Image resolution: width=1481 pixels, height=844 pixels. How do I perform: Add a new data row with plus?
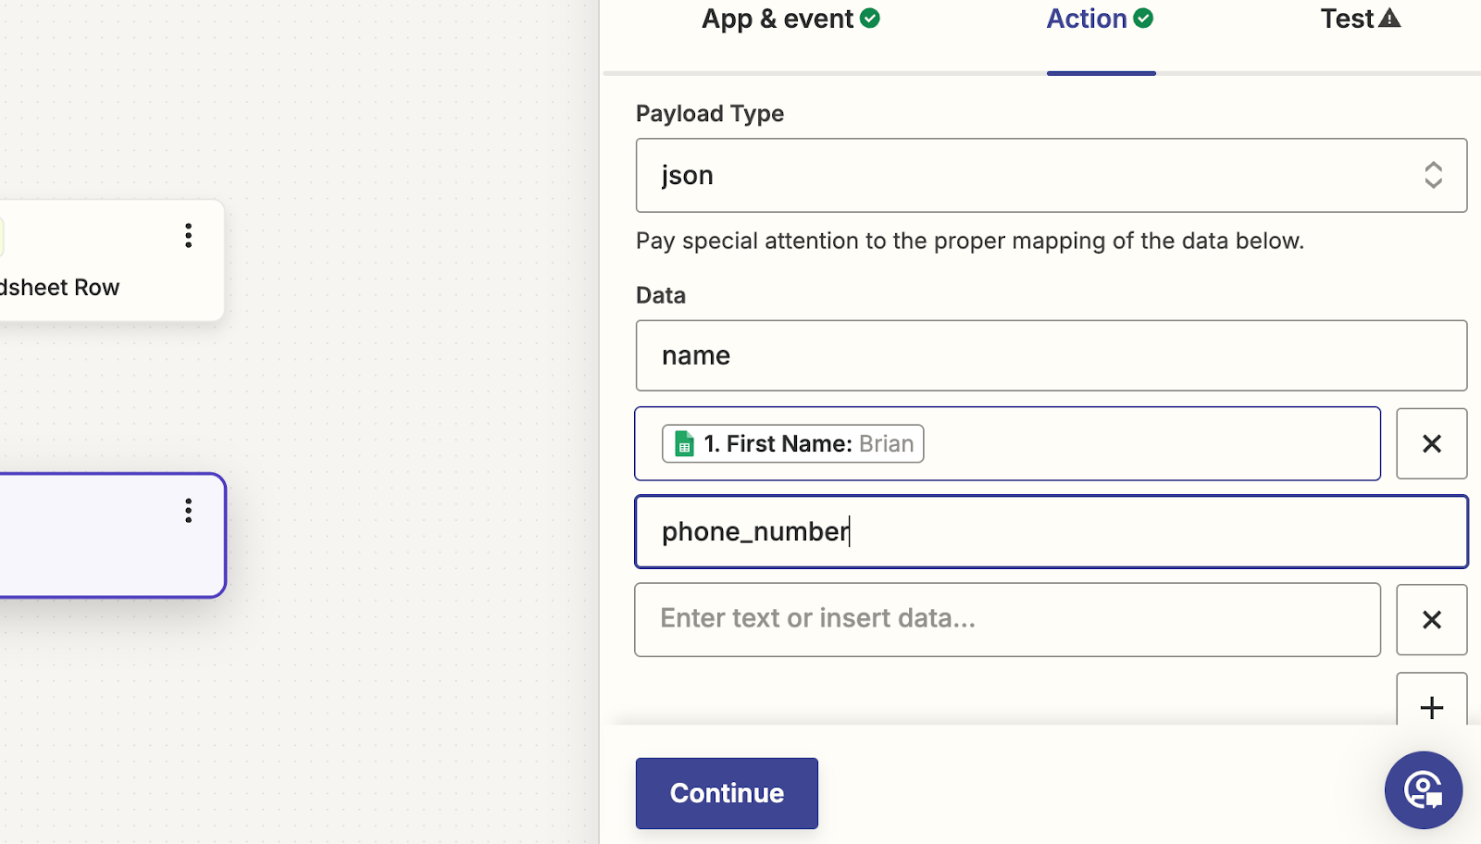(x=1431, y=707)
